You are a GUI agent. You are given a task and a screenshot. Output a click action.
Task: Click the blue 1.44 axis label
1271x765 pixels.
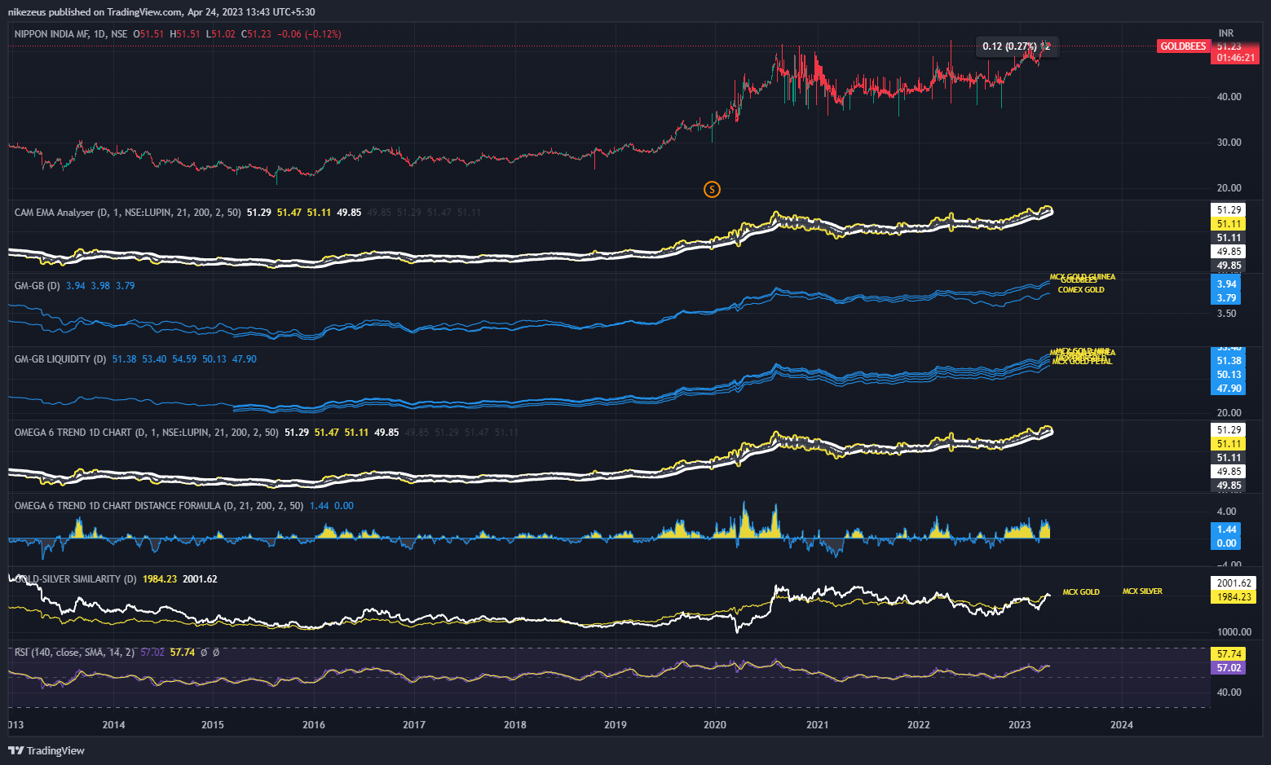(1226, 530)
